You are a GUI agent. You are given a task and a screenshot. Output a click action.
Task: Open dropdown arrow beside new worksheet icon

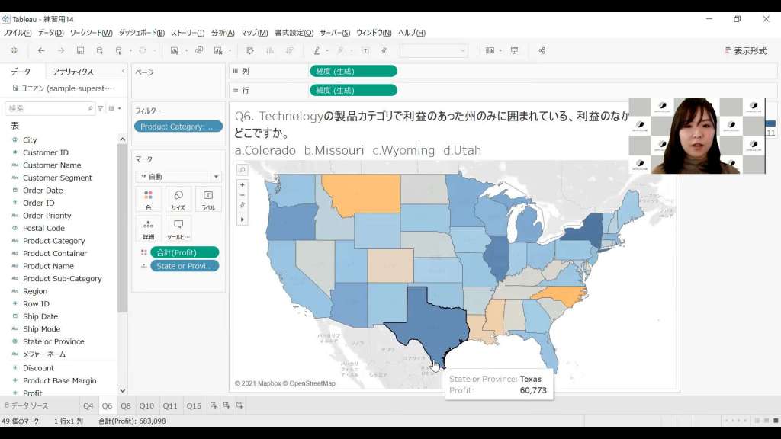click(186, 50)
